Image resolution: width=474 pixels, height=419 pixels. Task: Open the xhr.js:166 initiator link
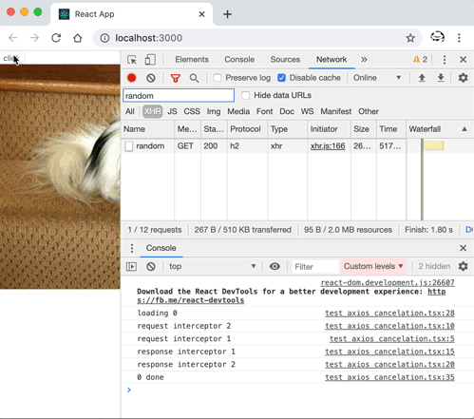pyautogui.click(x=328, y=146)
